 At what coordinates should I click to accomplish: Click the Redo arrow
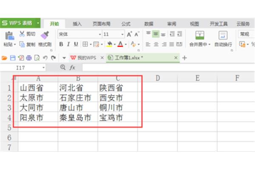coord(54,58)
